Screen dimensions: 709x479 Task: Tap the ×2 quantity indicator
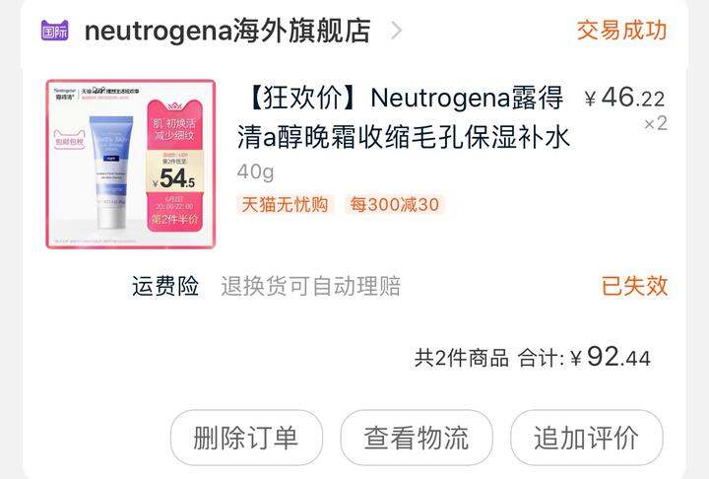[655, 123]
